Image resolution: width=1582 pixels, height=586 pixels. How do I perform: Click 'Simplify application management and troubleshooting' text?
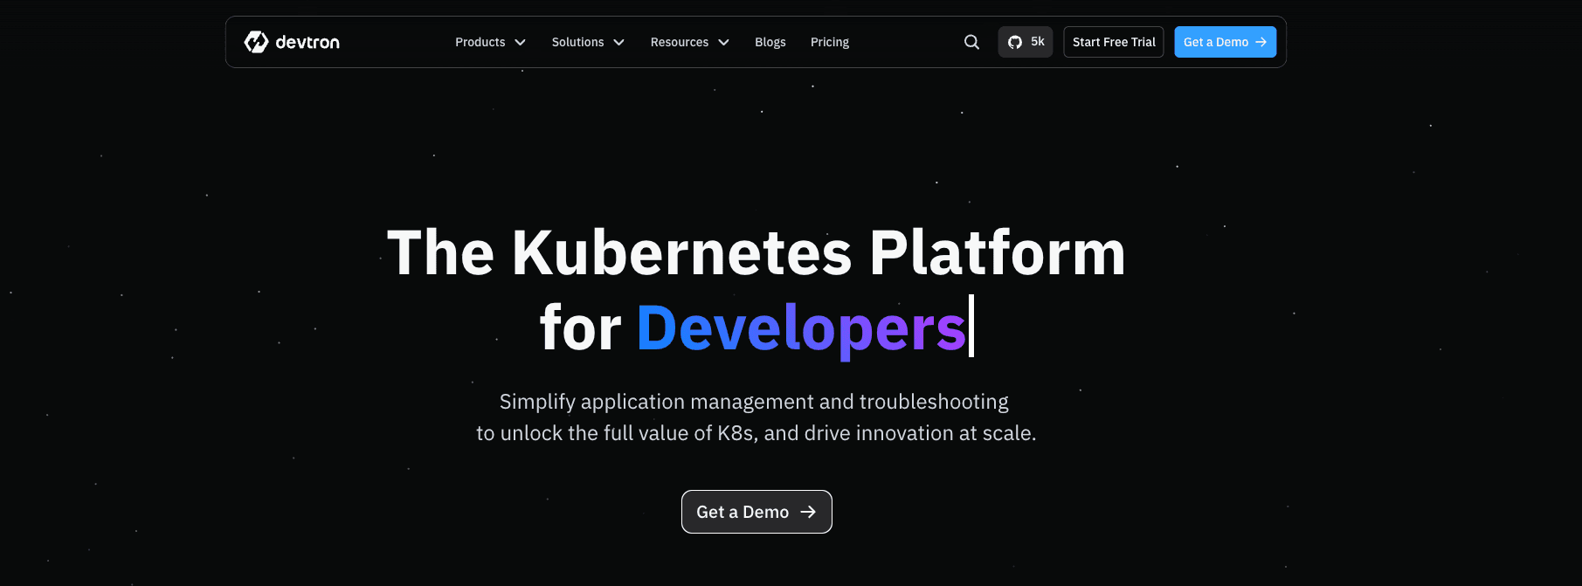(754, 402)
